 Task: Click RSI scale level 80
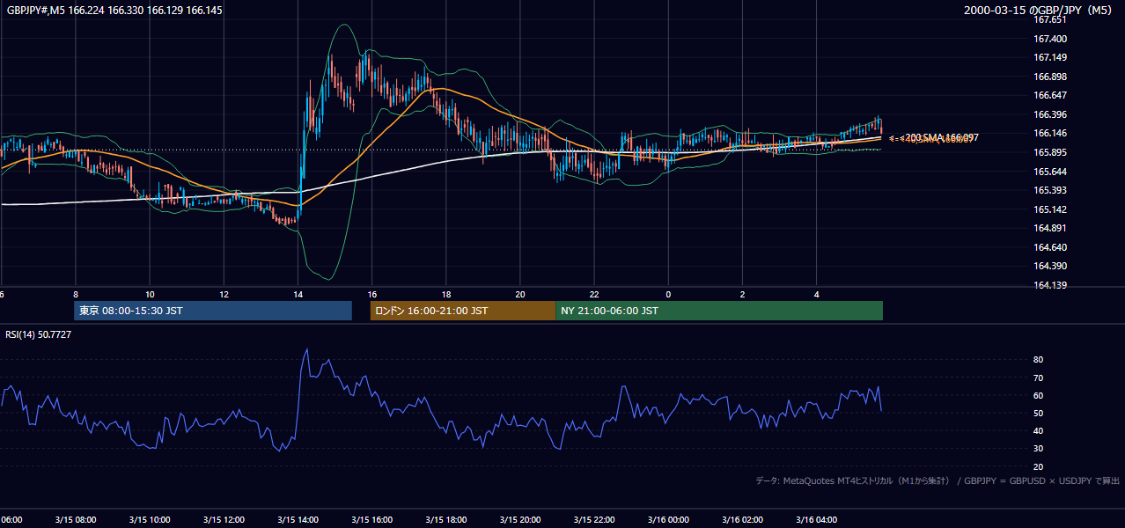tap(1039, 360)
